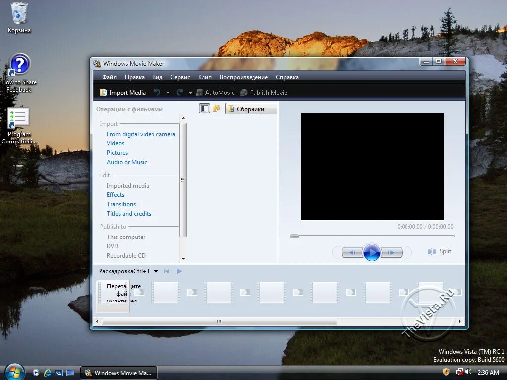Click the Pictures import link
The width and height of the screenshot is (507, 380).
point(117,152)
